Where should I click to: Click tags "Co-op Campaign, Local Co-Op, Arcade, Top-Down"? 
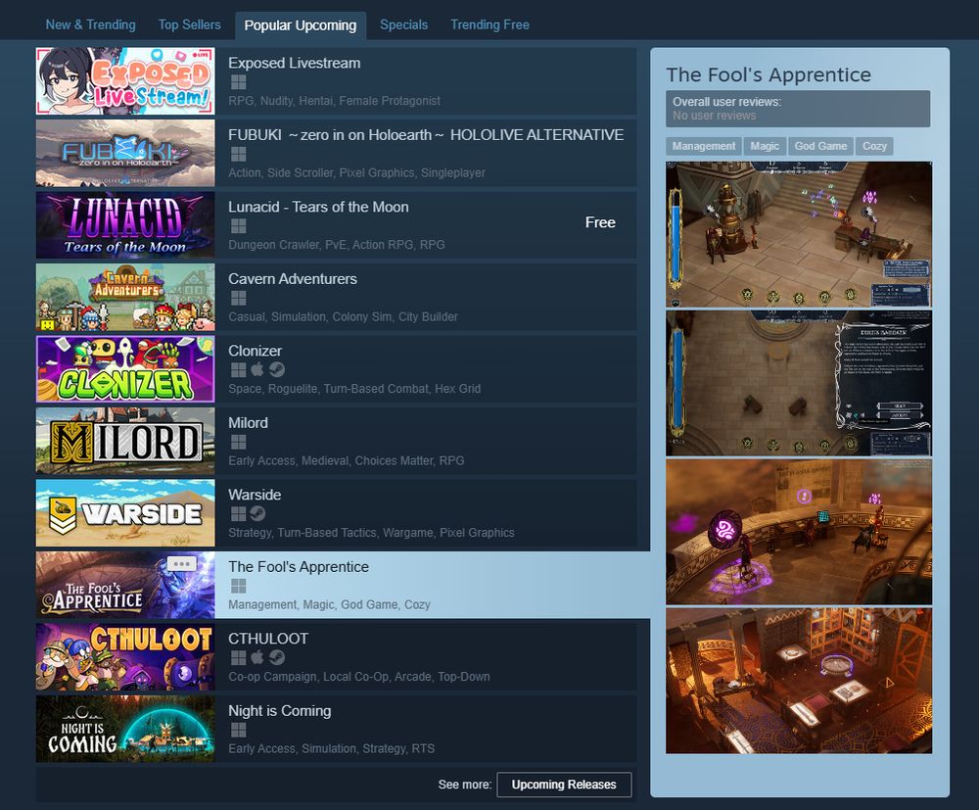(359, 677)
